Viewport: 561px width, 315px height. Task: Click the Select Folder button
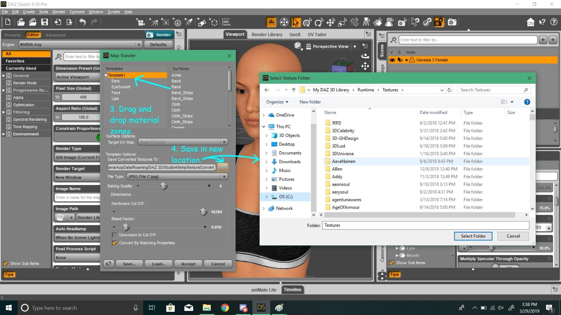pos(473,236)
